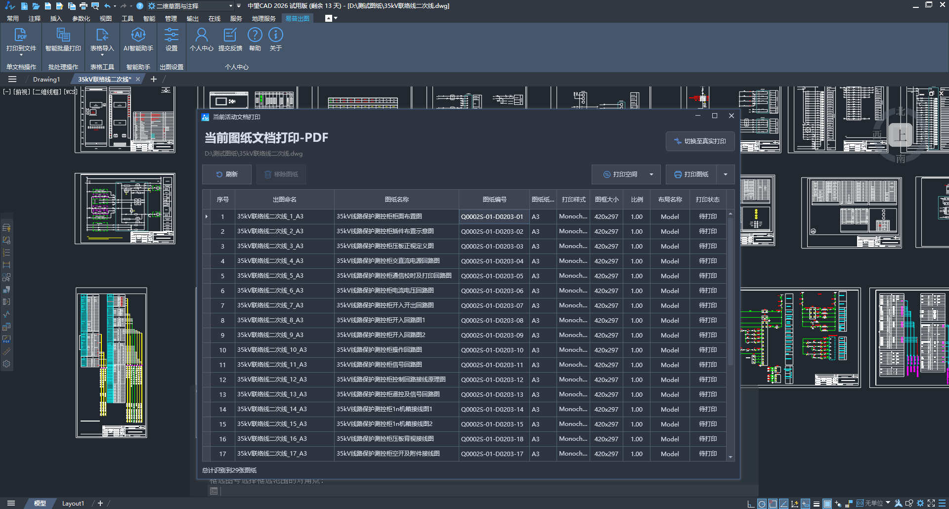This screenshot has height=509, width=949.
Task: Click the 刷新 refresh button
Action: (x=227, y=174)
